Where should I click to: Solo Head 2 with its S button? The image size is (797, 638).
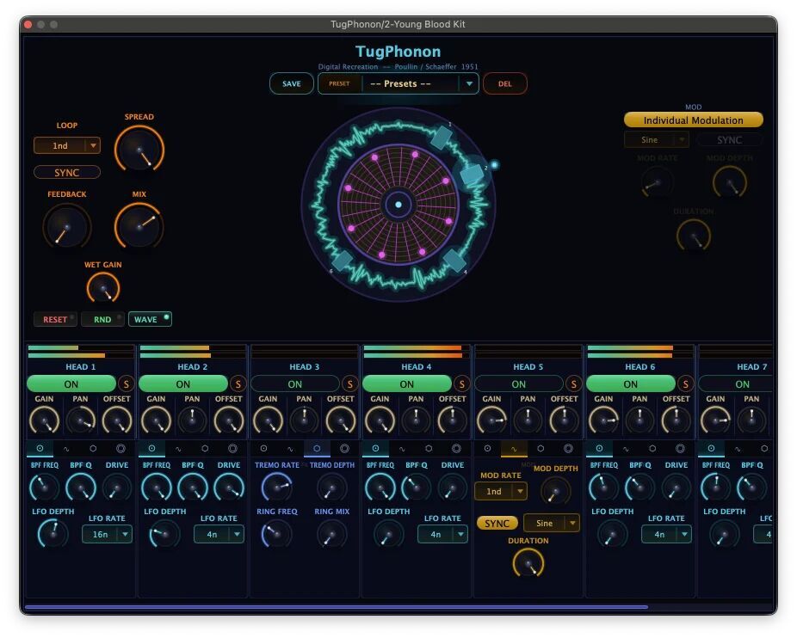tap(238, 384)
